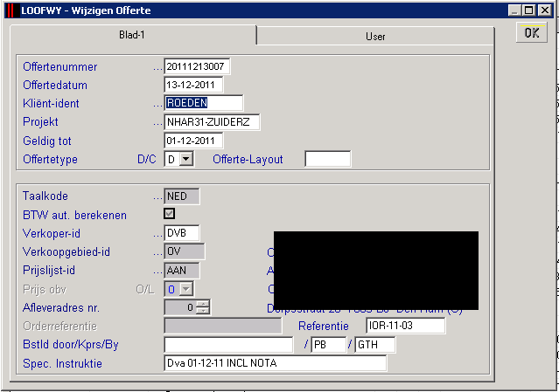Click the Projekt field NHAR31-ZUIDERZ
This screenshot has width=559, height=392.
point(212,122)
